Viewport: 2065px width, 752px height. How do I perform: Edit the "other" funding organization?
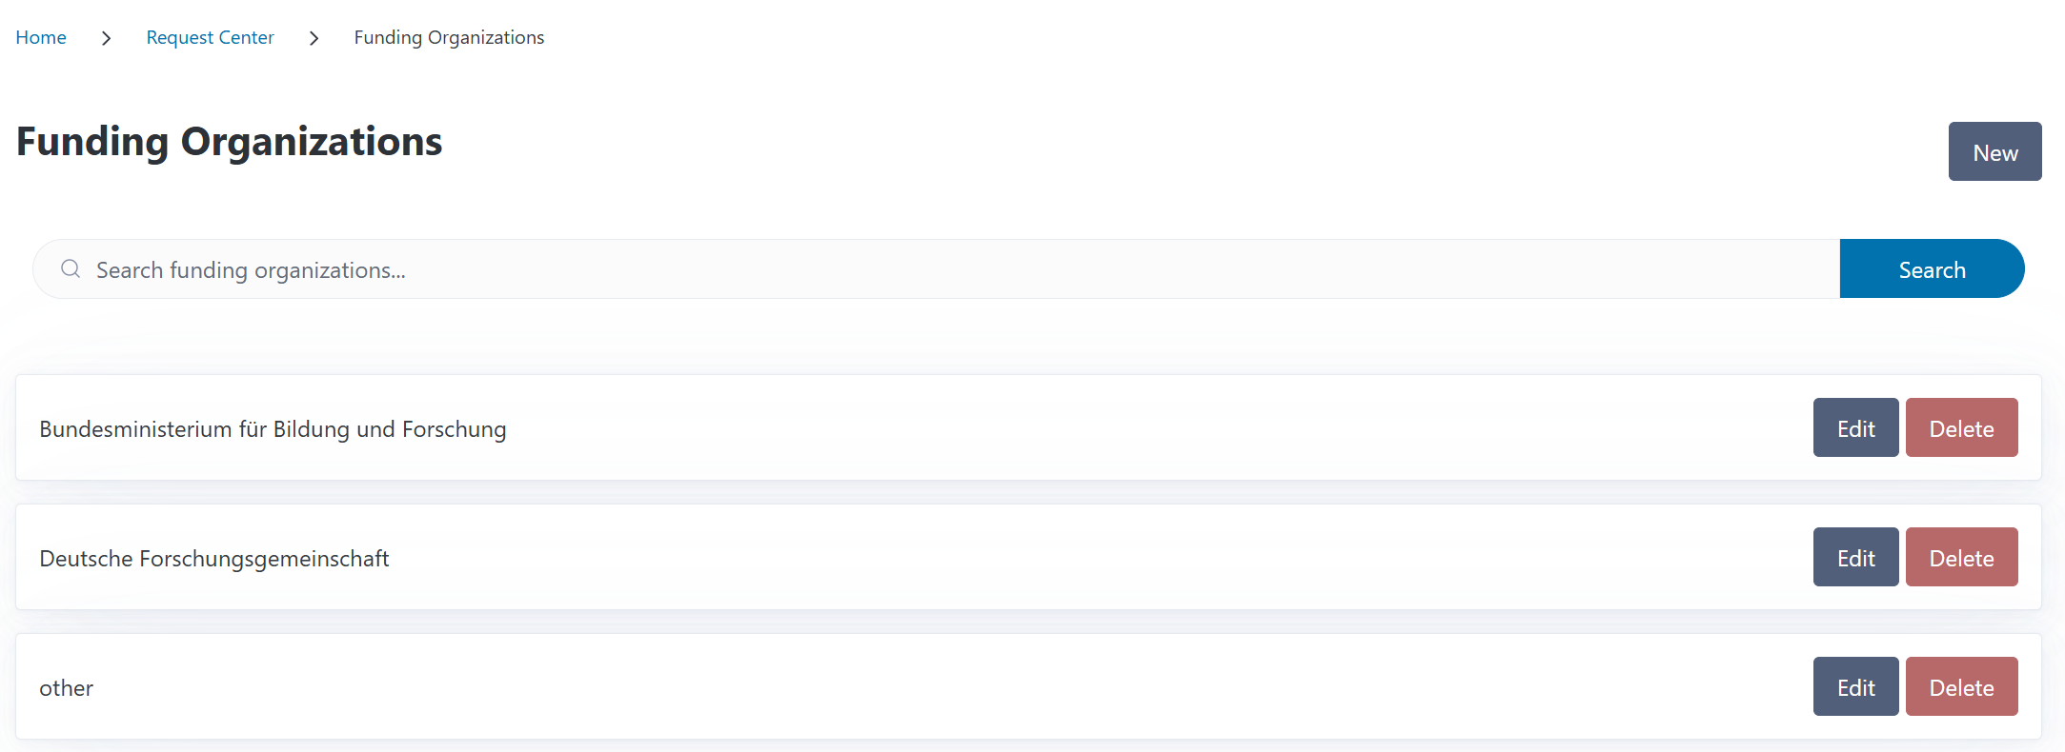point(1855,687)
